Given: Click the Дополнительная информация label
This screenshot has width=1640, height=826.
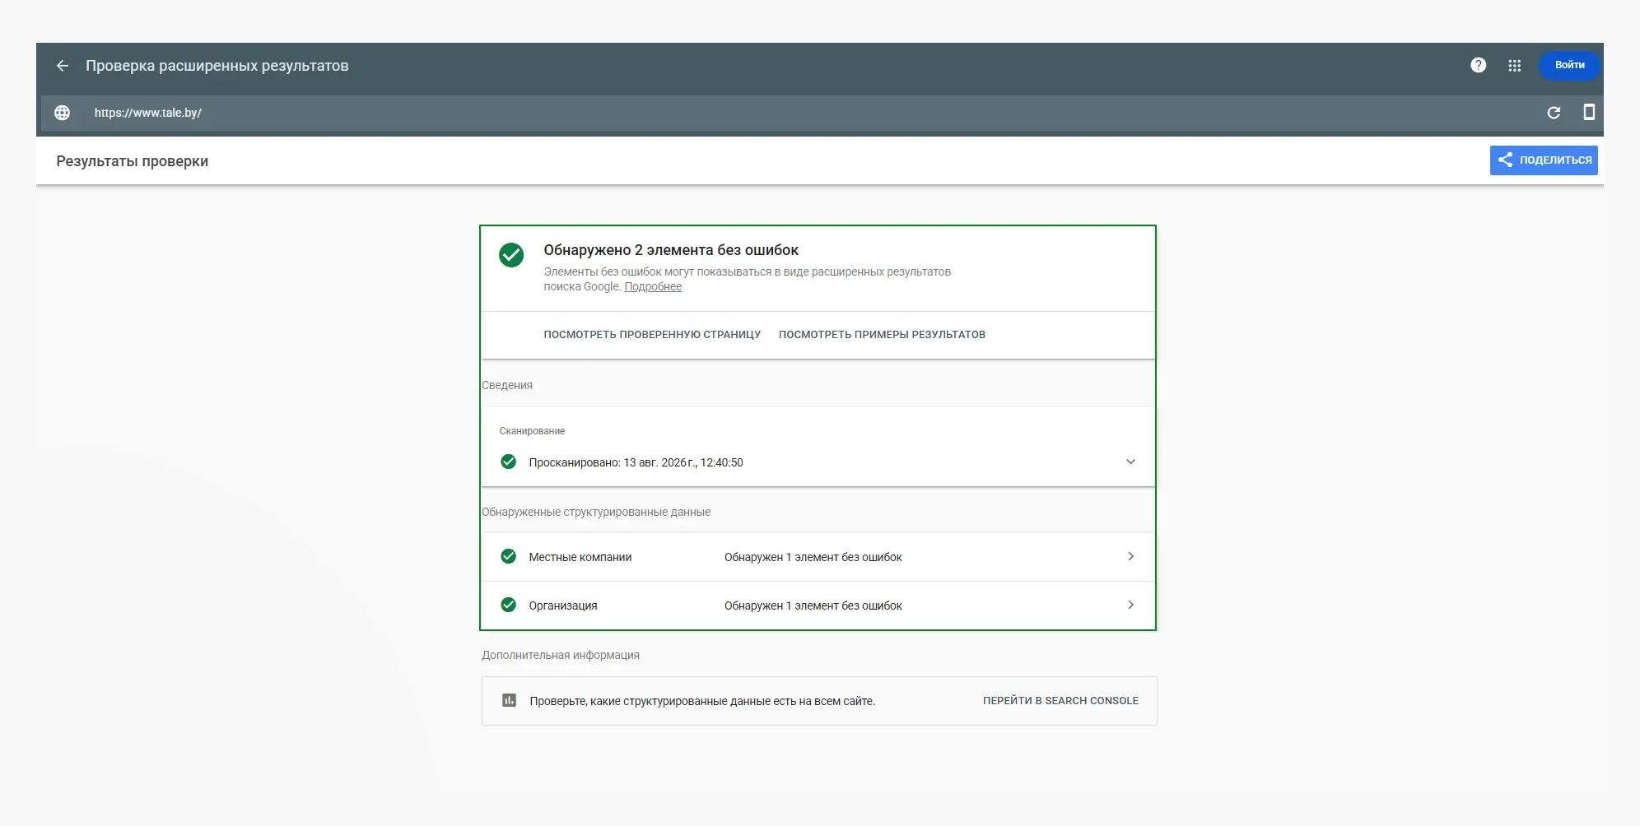Looking at the screenshot, I should click(561, 655).
